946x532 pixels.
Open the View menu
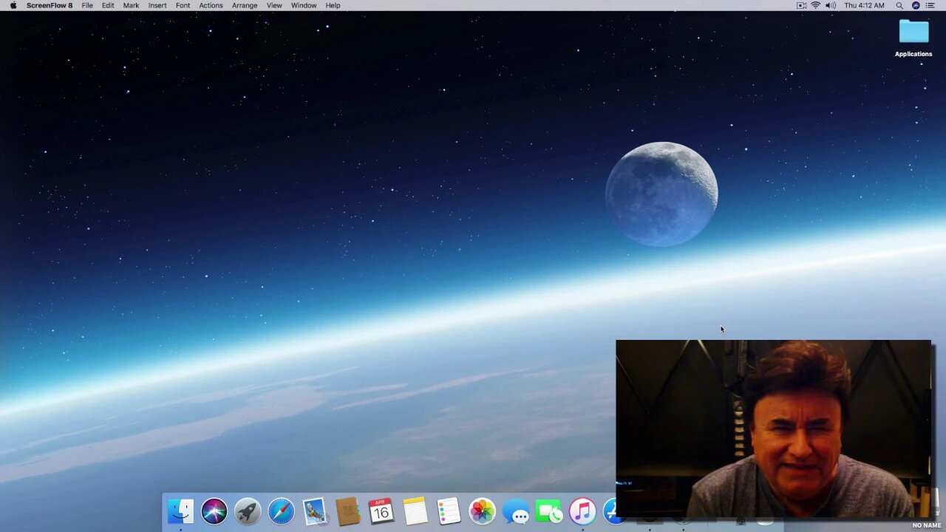(x=274, y=5)
